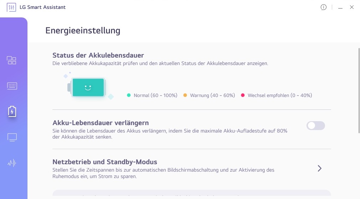Open the sound waveform sidebar icon
The height and width of the screenshot is (199, 360).
(12, 163)
